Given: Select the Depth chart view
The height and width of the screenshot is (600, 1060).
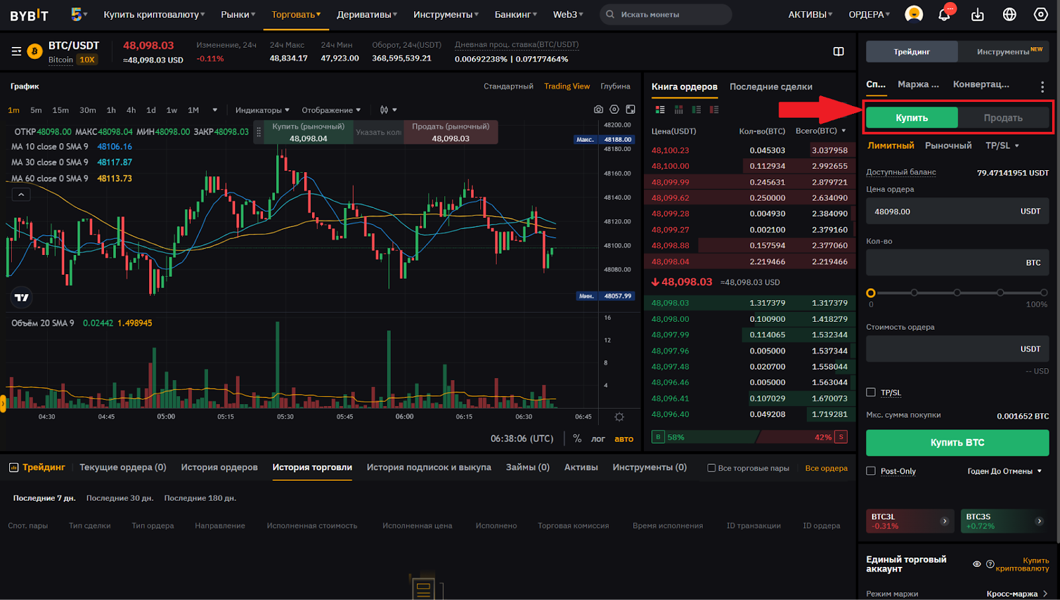Looking at the screenshot, I should [x=615, y=86].
